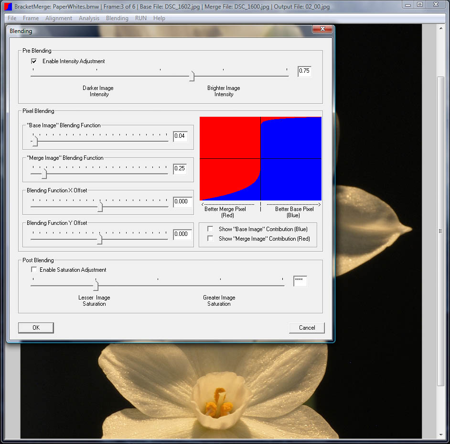This screenshot has width=450, height=444.
Task: Confirm blending settings with OK button
Action: tap(36, 328)
